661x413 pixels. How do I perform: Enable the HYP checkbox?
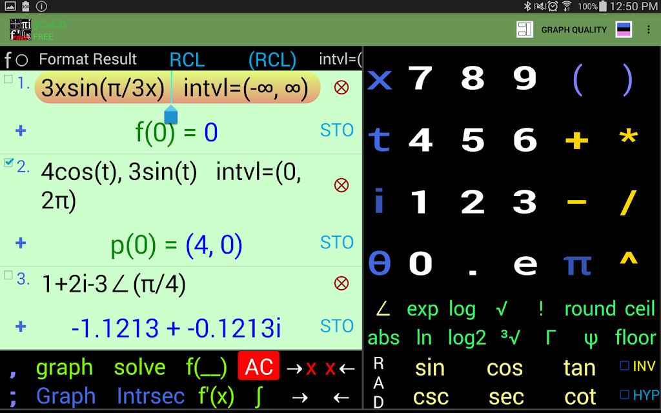point(624,395)
